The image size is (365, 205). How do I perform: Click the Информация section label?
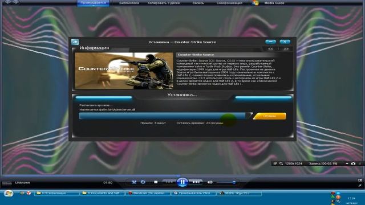(94, 48)
